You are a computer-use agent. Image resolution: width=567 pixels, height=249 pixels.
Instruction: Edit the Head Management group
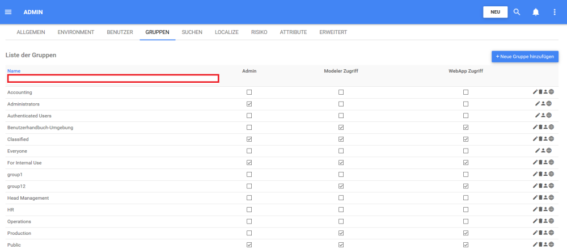point(535,197)
